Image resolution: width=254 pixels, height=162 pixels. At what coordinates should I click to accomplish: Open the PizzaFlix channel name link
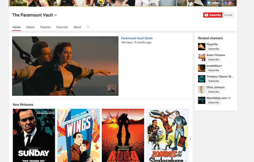[212, 44]
